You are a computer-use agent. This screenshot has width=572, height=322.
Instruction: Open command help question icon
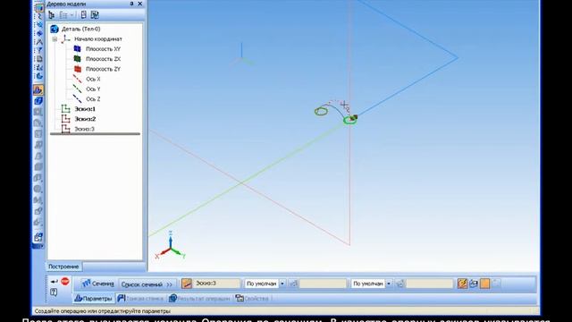54,292
